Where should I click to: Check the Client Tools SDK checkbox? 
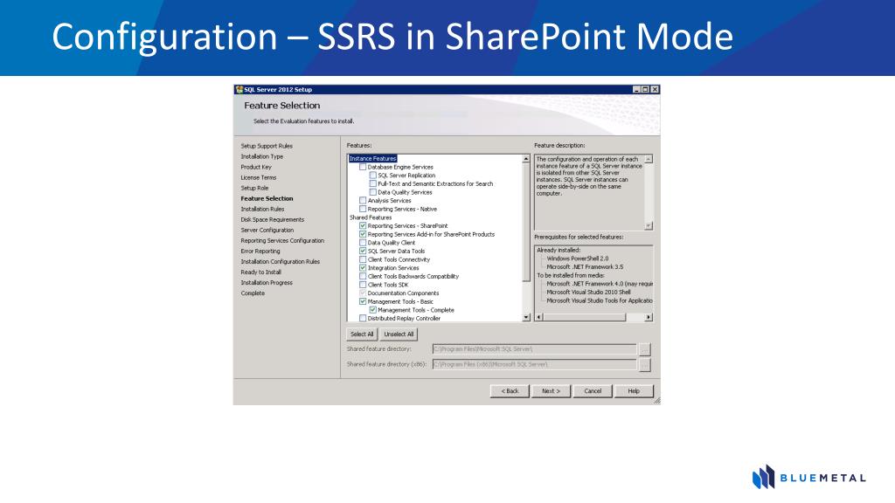click(x=363, y=285)
